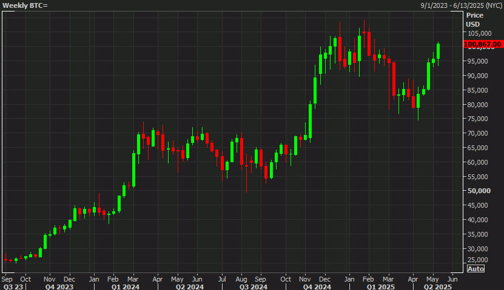Click the Q1 2024 quarter label

(x=124, y=287)
